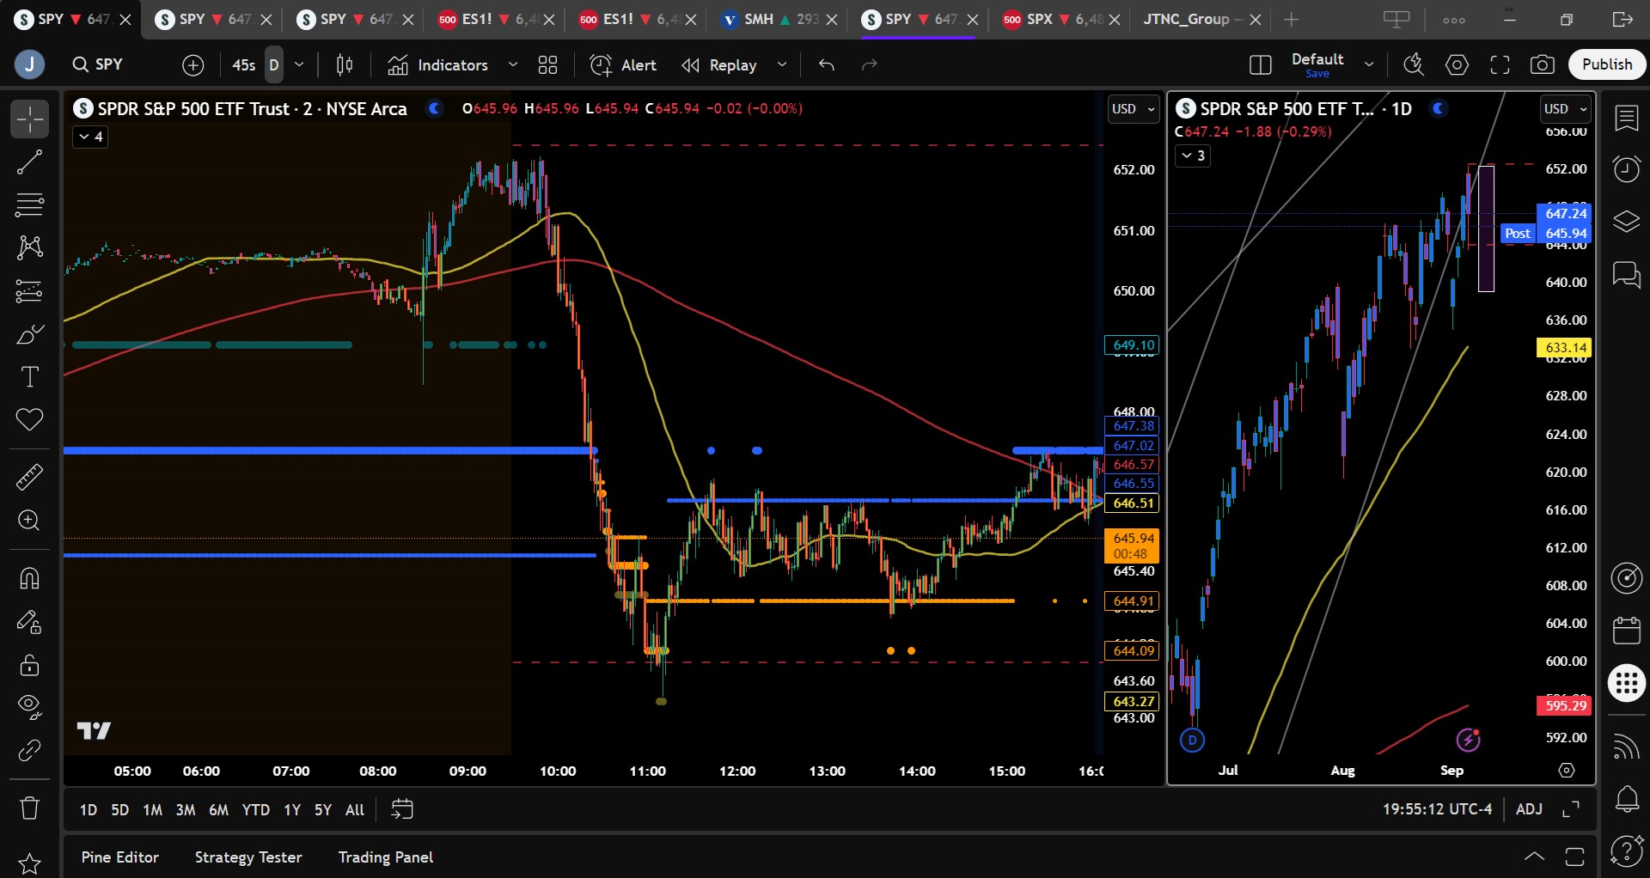Toggle ADJ adjusted data
The width and height of the screenshot is (1650, 878).
[x=1529, y=809]
